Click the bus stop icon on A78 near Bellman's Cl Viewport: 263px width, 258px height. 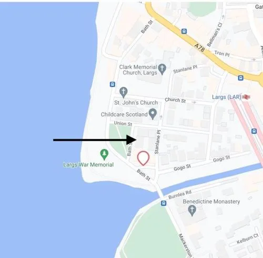coord(184,32)
